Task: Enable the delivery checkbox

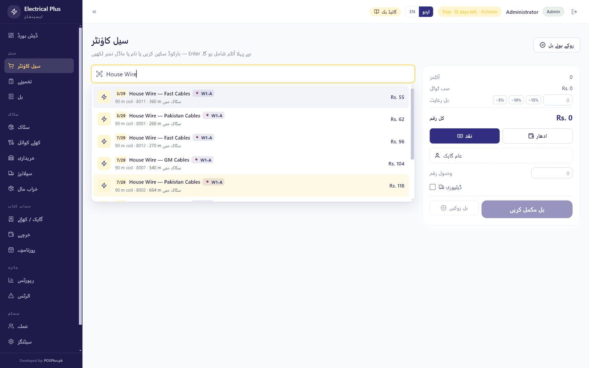Action: pyautogui.click(x=432, y=187)
